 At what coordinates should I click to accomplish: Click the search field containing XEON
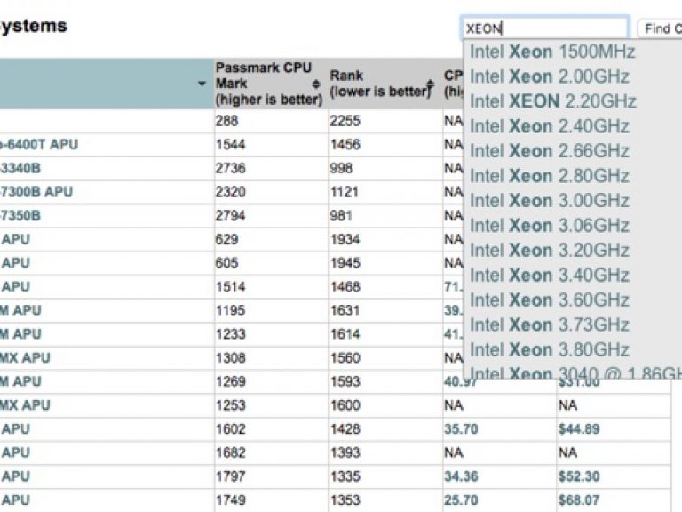tap(544, 28)
